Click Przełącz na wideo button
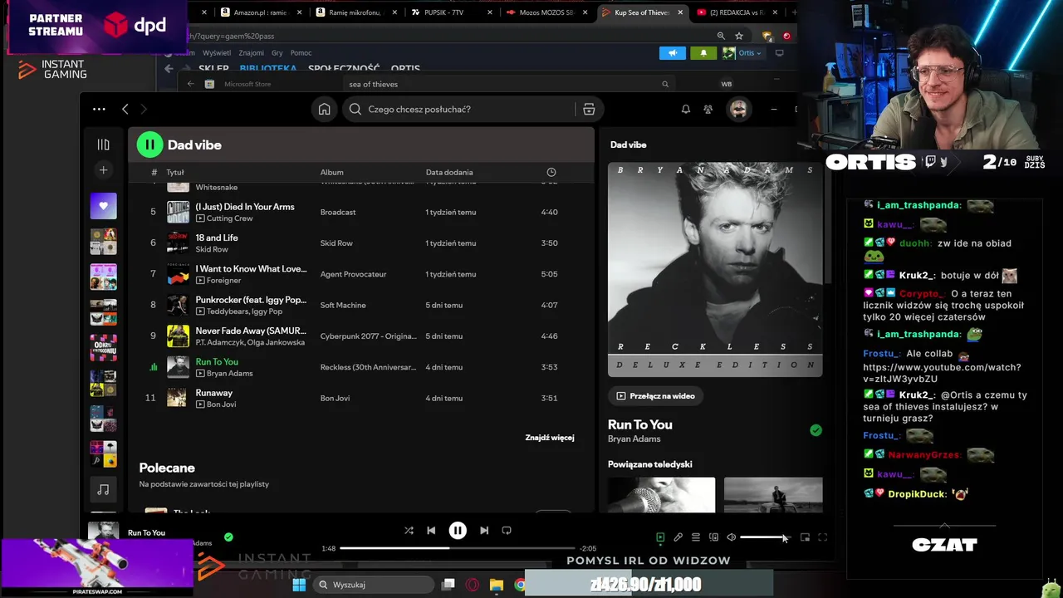This screenshot has height=598, width=1063. pos(656,396)
